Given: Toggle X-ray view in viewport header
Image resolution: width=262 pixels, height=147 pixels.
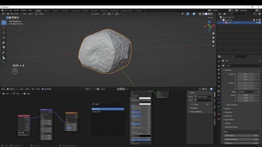Looking at the screenshot, I should (x=200, y=14).
